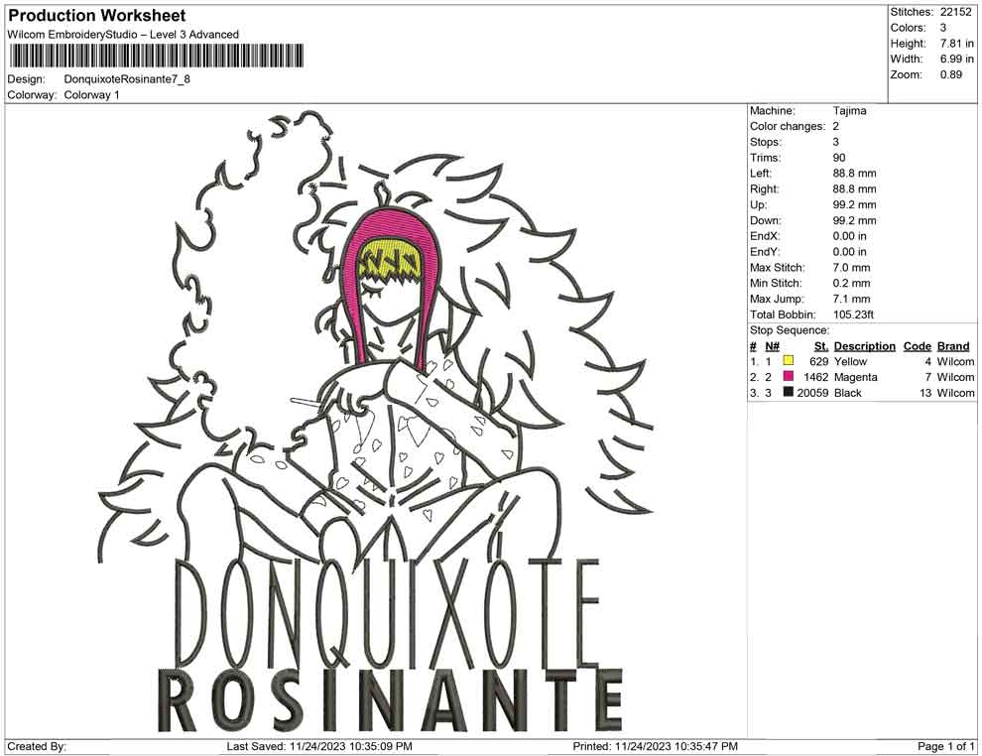Select the 'Colorway 1' value
This screenshot has width=982, height=756.
pos(91,95)
